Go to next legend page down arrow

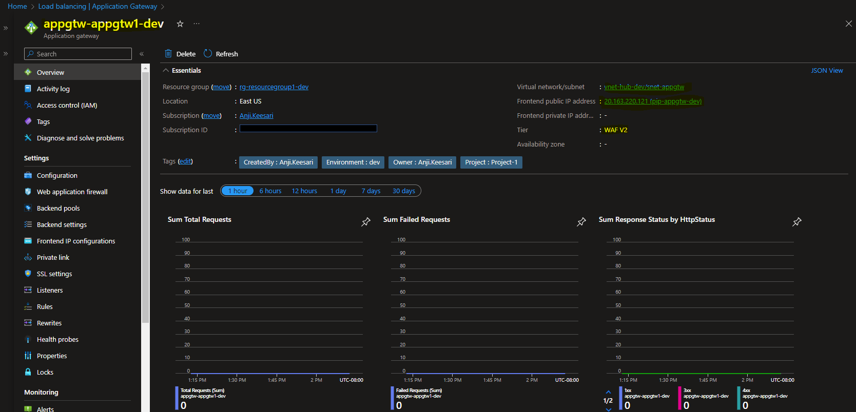[608, 409]
